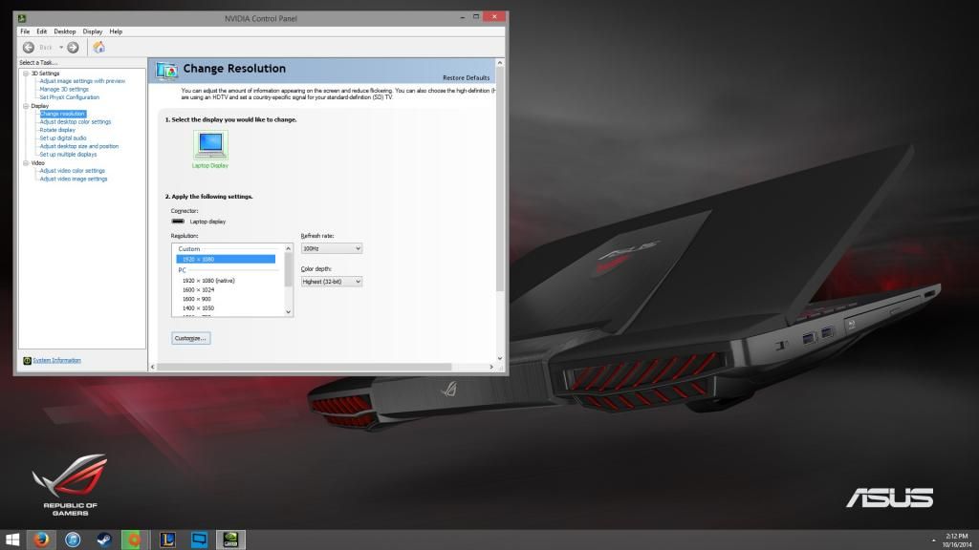The image size is (979, 550).
Task: Click the NVIDIA icon in title bar
Action: (22, 18)
